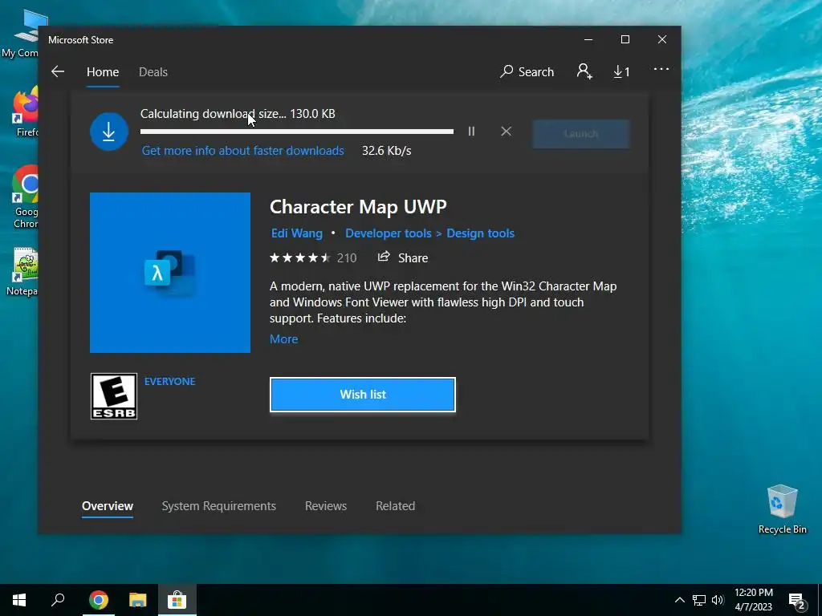Open the Windows Start menu

point(19,600)
